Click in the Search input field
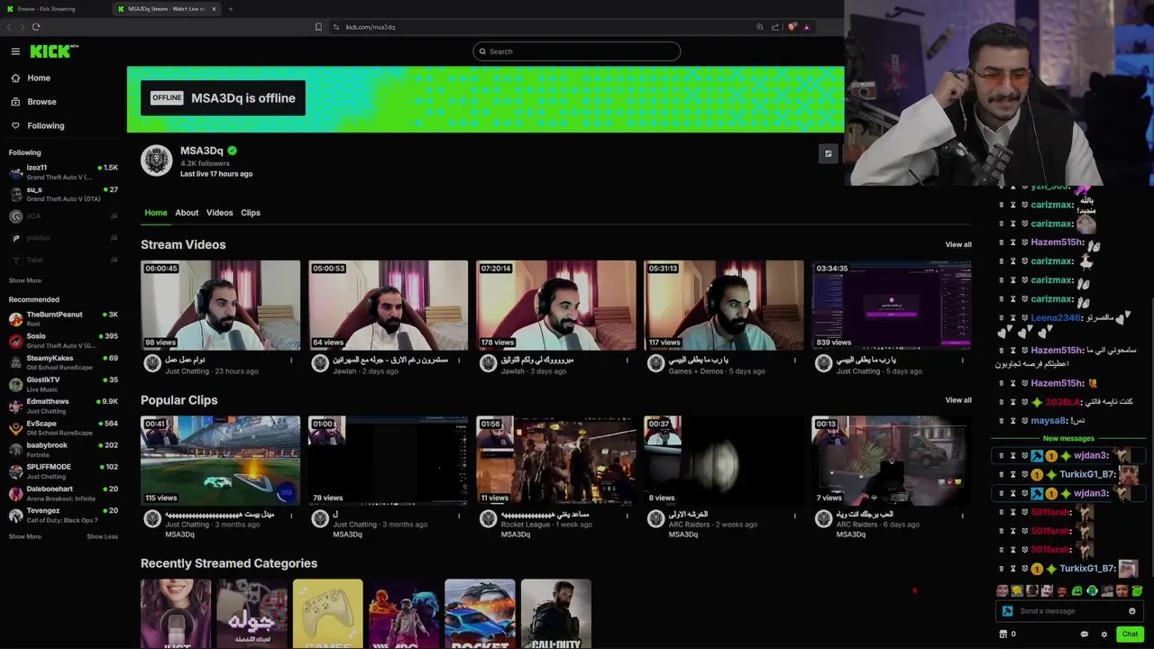This screenshot has height=649, width=1154. click(x=577, y=51)
